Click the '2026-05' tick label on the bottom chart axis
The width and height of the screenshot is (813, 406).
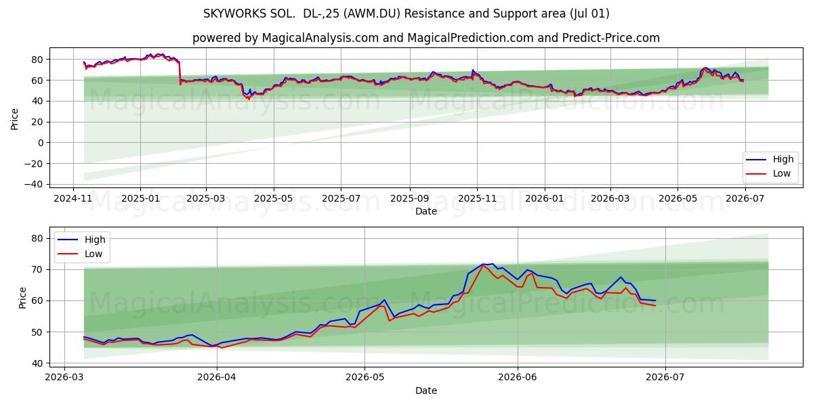pyautogui.click(x=364, y=378)
